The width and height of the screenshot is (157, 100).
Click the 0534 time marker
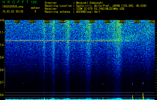click(62, 21)
